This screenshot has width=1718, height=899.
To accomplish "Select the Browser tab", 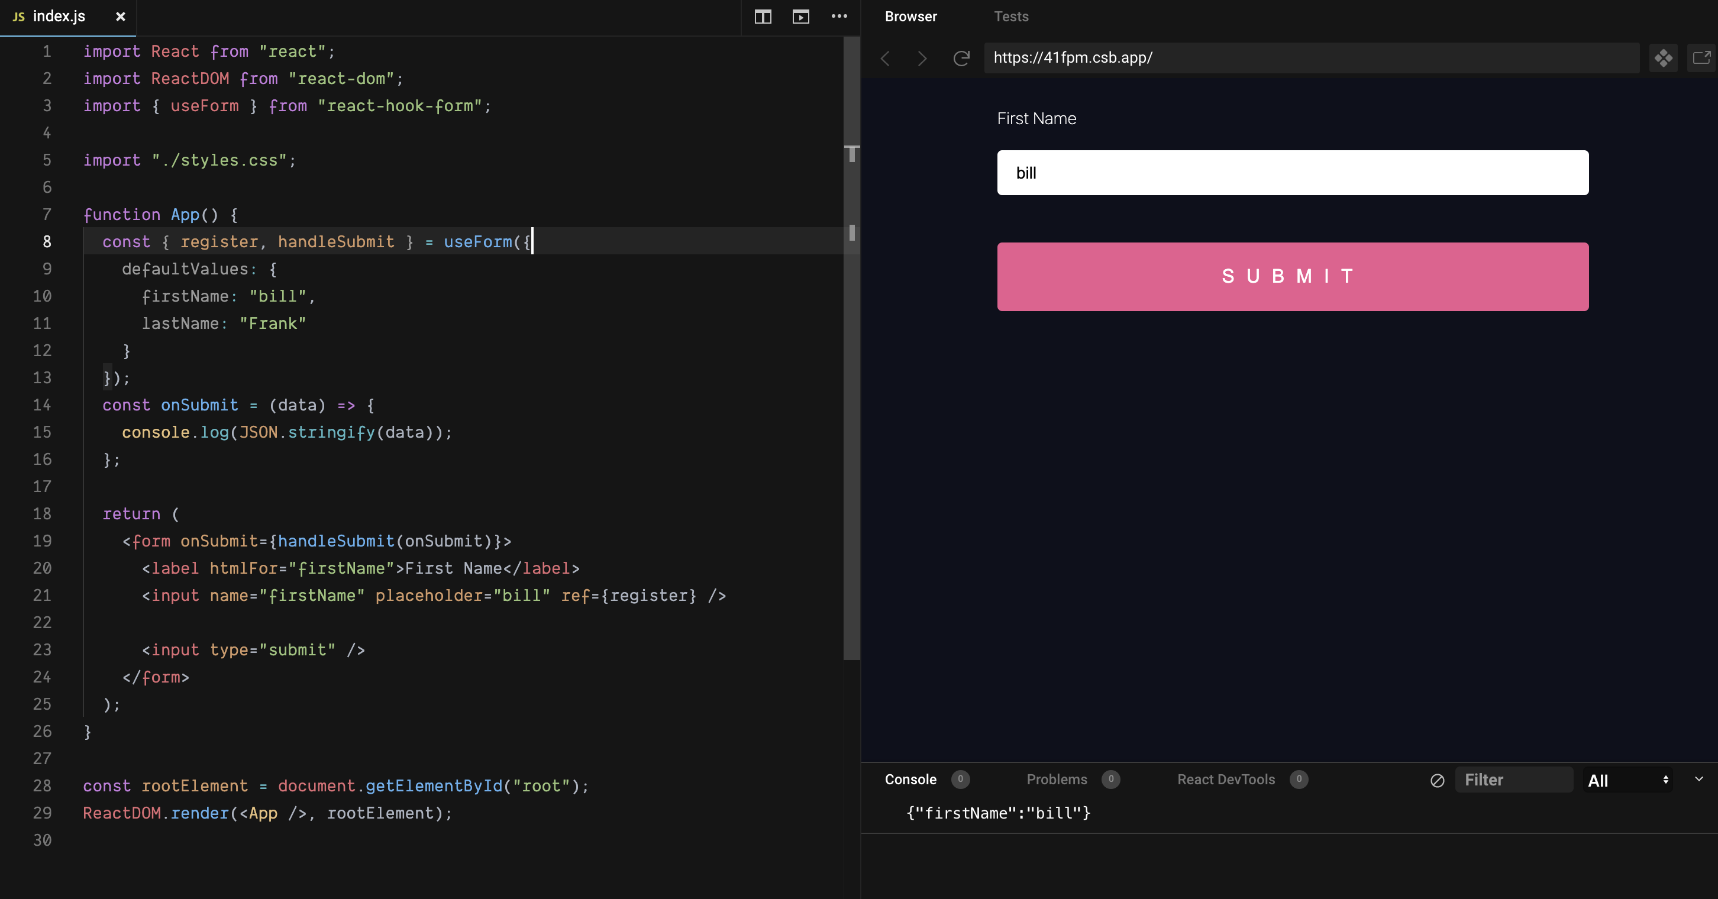I will tap(911, 17).
